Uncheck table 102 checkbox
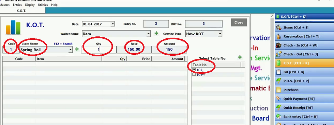 194,70
